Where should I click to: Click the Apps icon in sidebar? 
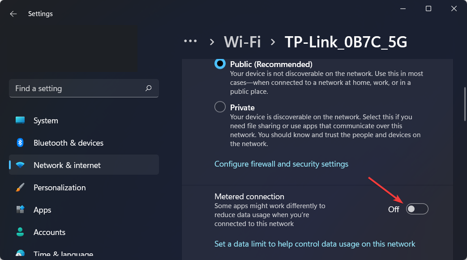click(20, 210)
